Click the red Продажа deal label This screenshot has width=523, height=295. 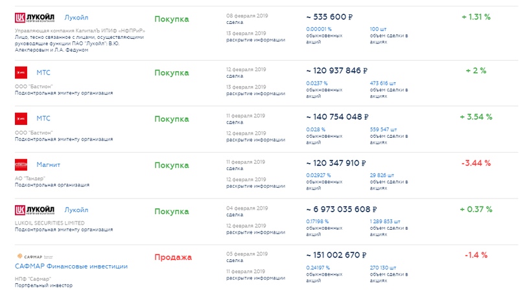(x=173, y=257)
